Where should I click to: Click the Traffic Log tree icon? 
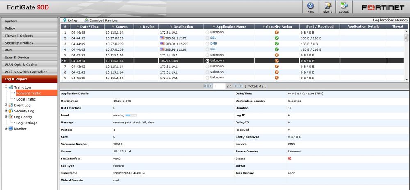(x=11, y=87)
